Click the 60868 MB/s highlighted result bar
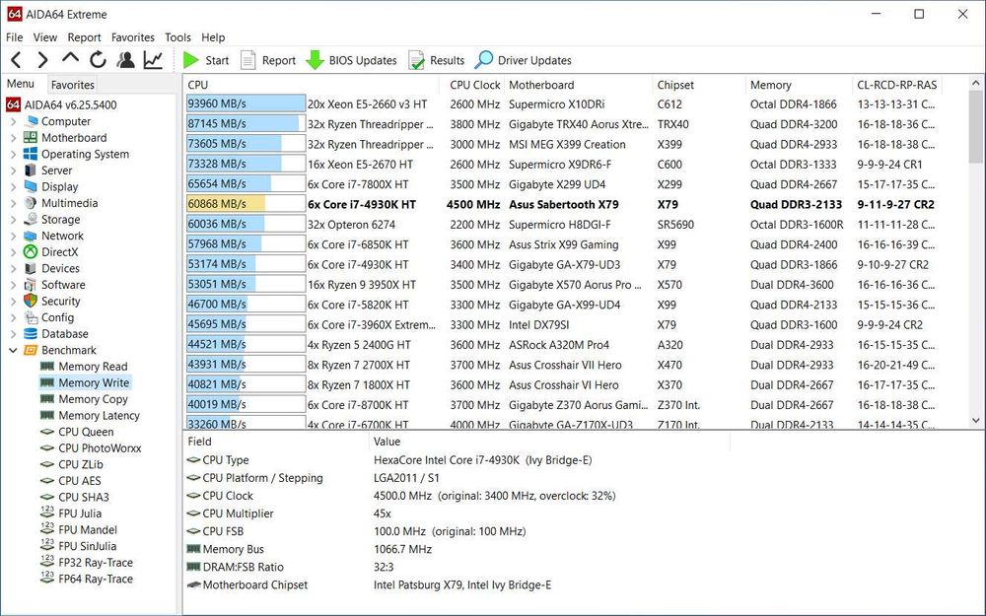This screenshot has width=986, height=616. (246, 204)
